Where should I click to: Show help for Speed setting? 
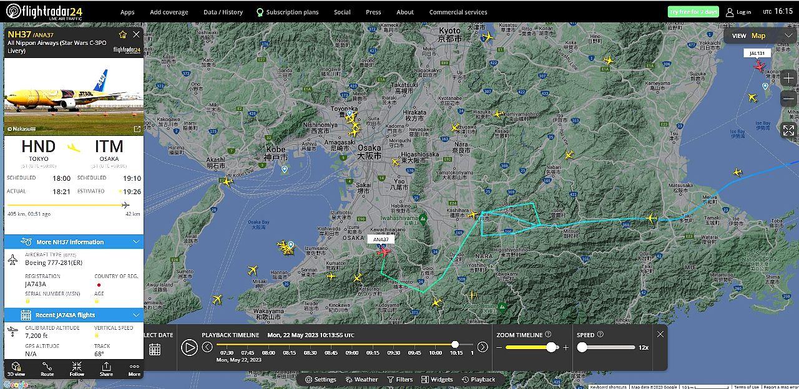[600, 335]
